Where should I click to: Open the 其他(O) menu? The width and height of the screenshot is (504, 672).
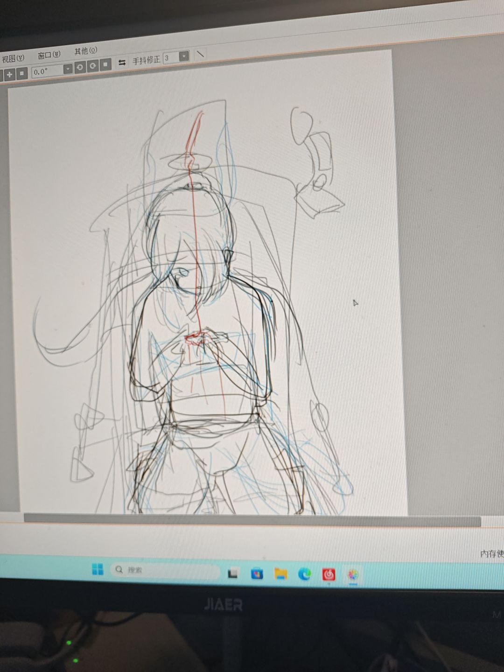[86, 50]
